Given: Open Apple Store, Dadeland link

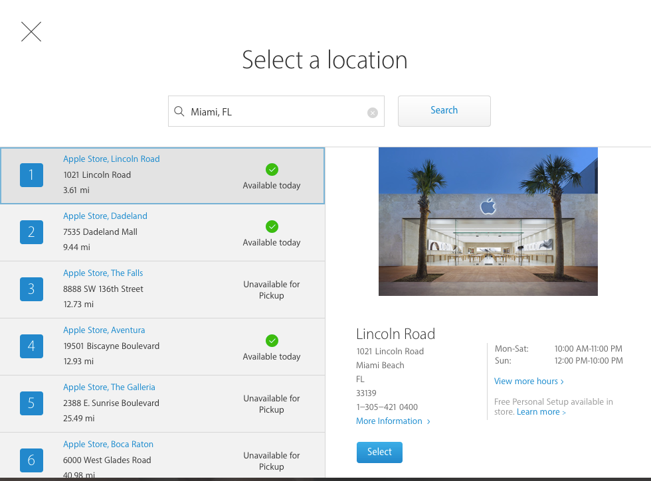Looking at the screenshot, I should pyautogui.click(x=105, y=216).
